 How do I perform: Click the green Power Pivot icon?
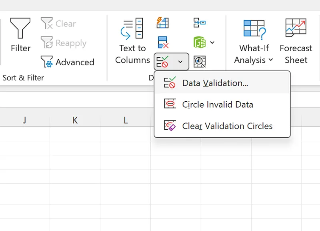(x=199, y=42)
